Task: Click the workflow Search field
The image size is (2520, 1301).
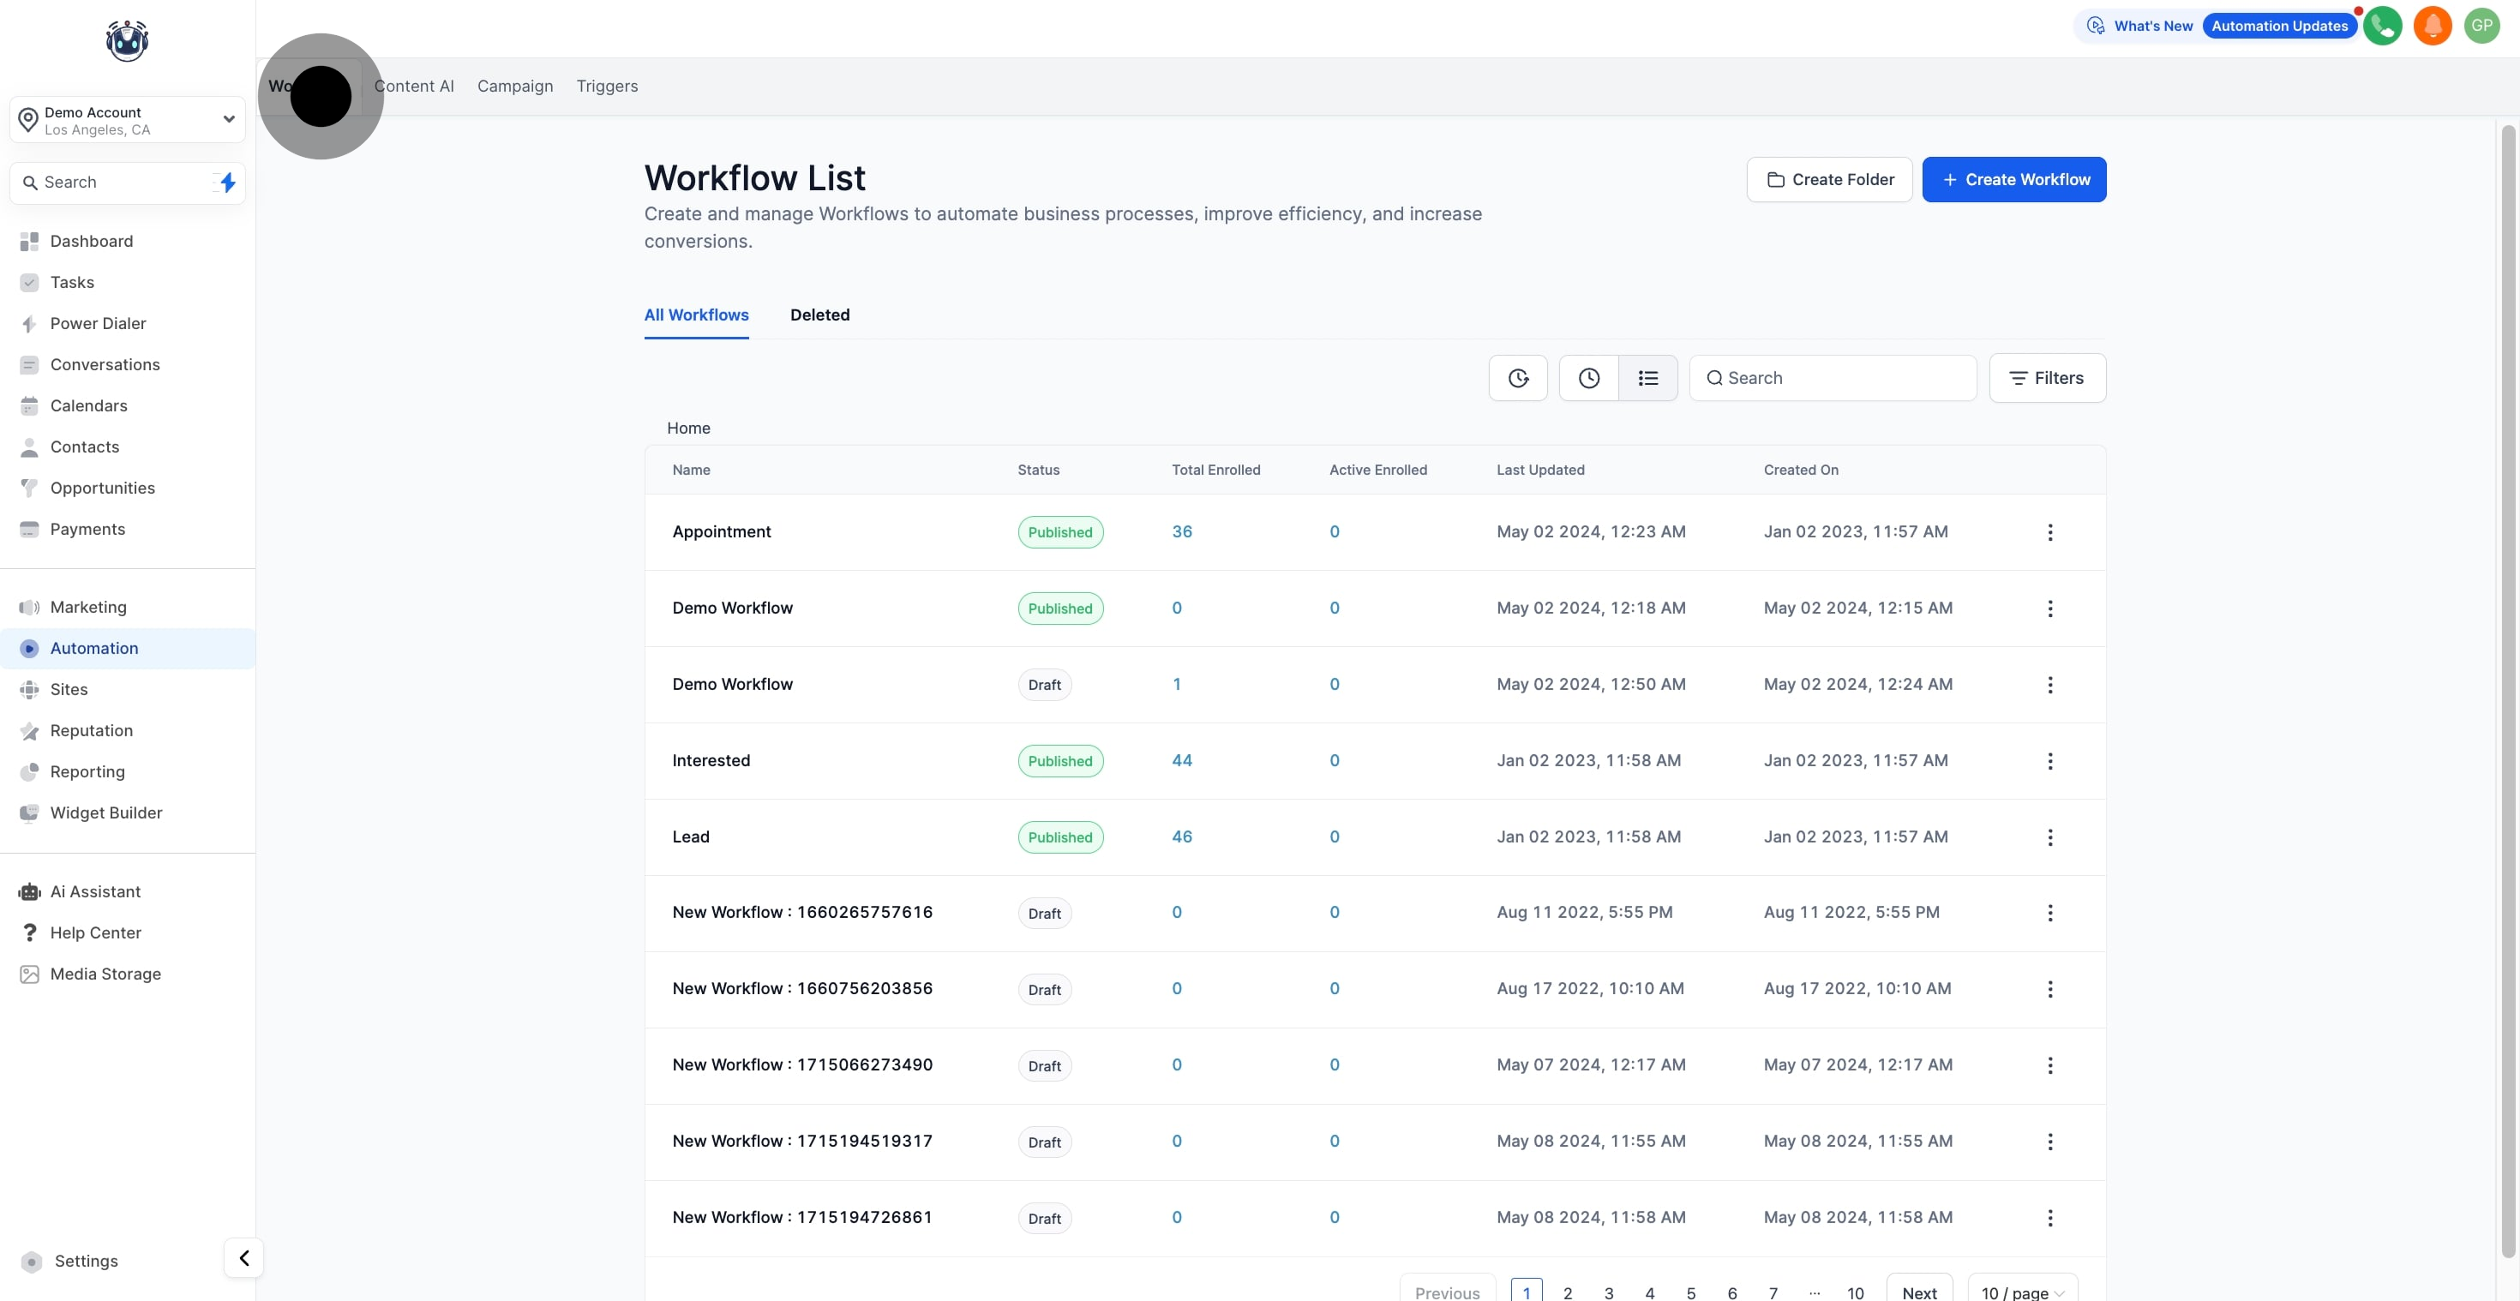Action: point(1833,378)
